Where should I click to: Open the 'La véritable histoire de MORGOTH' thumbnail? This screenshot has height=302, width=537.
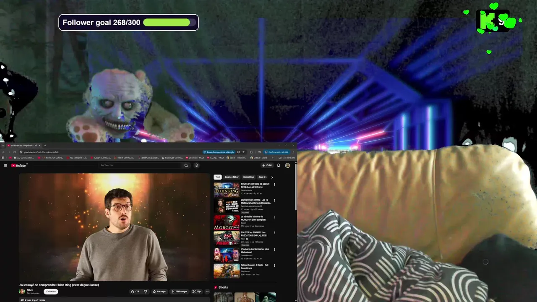(x=227, y=222)
